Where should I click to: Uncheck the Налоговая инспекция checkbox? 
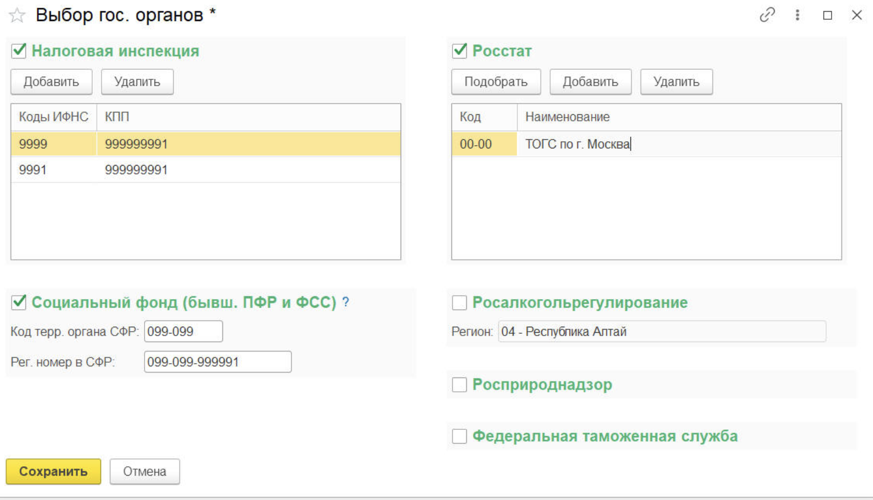tap(19, 51)
